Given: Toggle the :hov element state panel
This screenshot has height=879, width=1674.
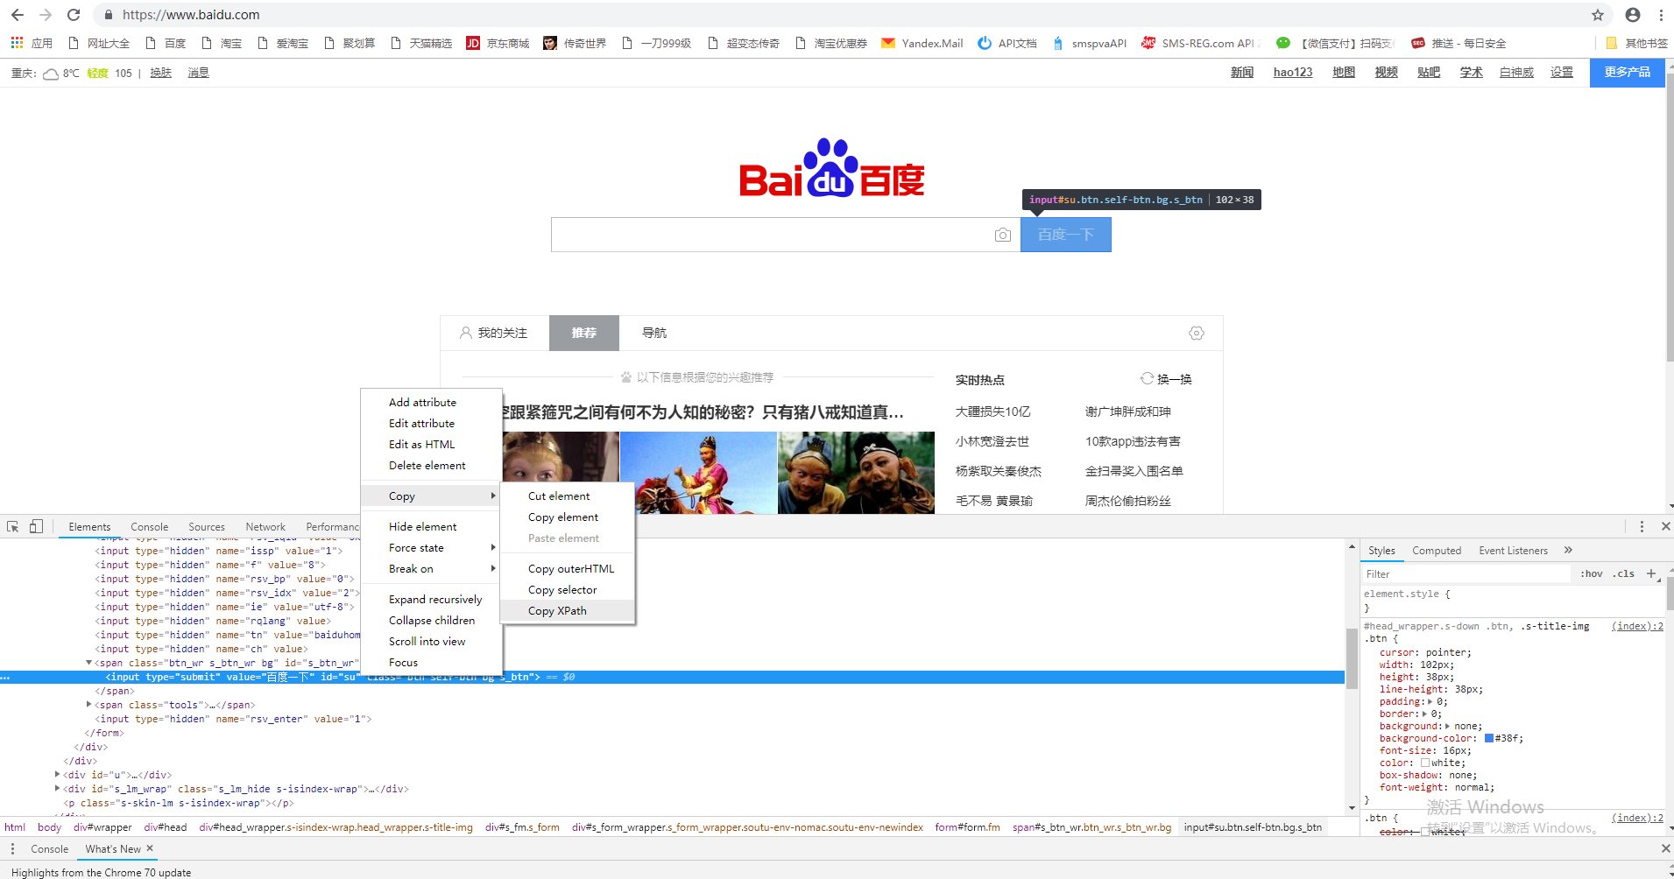Looking at the screenshot, I should pos(1592,573).
